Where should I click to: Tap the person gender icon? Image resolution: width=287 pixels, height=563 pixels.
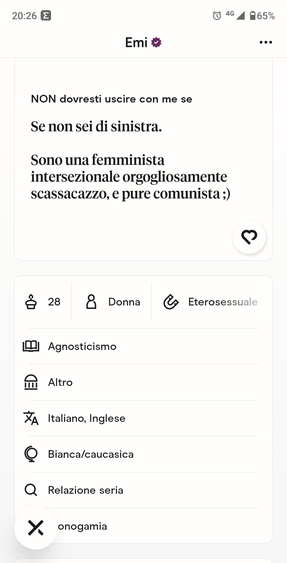(91, 302)
